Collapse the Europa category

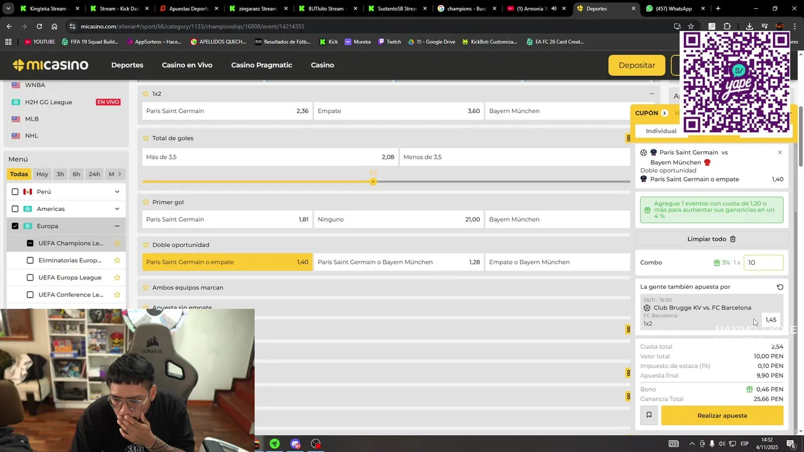pyautogui.click(x=117, y=226)
